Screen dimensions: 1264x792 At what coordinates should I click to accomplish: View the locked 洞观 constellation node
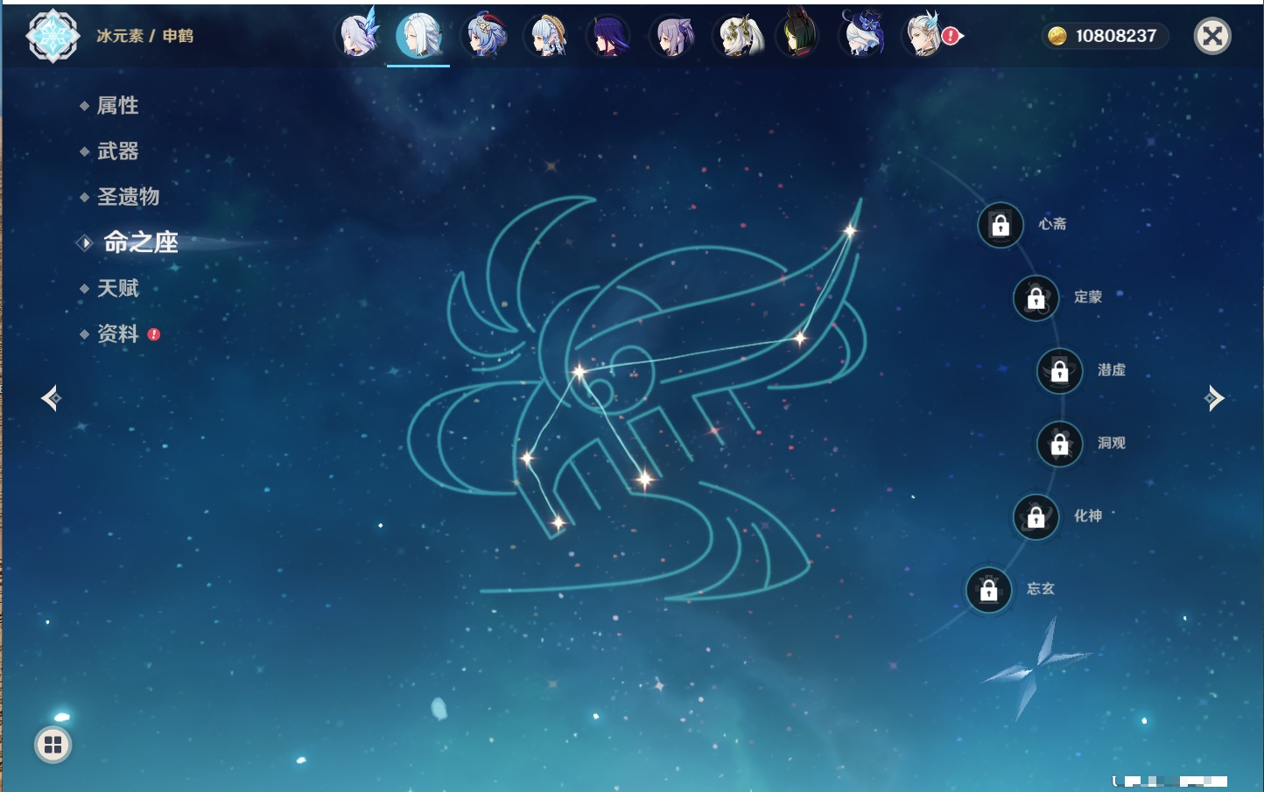1060,445
